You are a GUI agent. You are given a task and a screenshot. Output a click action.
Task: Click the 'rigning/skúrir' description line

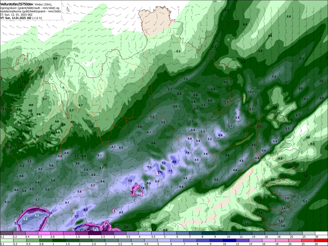[x=30, y=8]
